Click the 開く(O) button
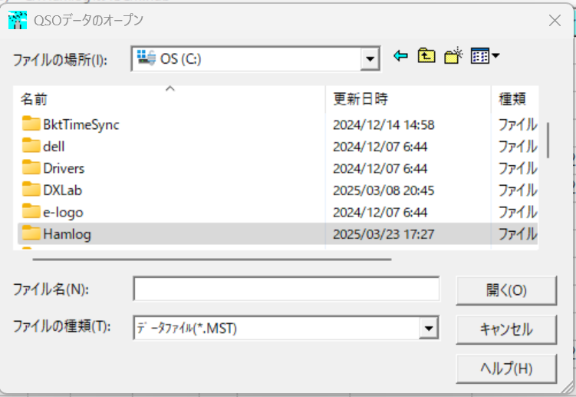This screenshot has width=576, height=397. [506, 290]
